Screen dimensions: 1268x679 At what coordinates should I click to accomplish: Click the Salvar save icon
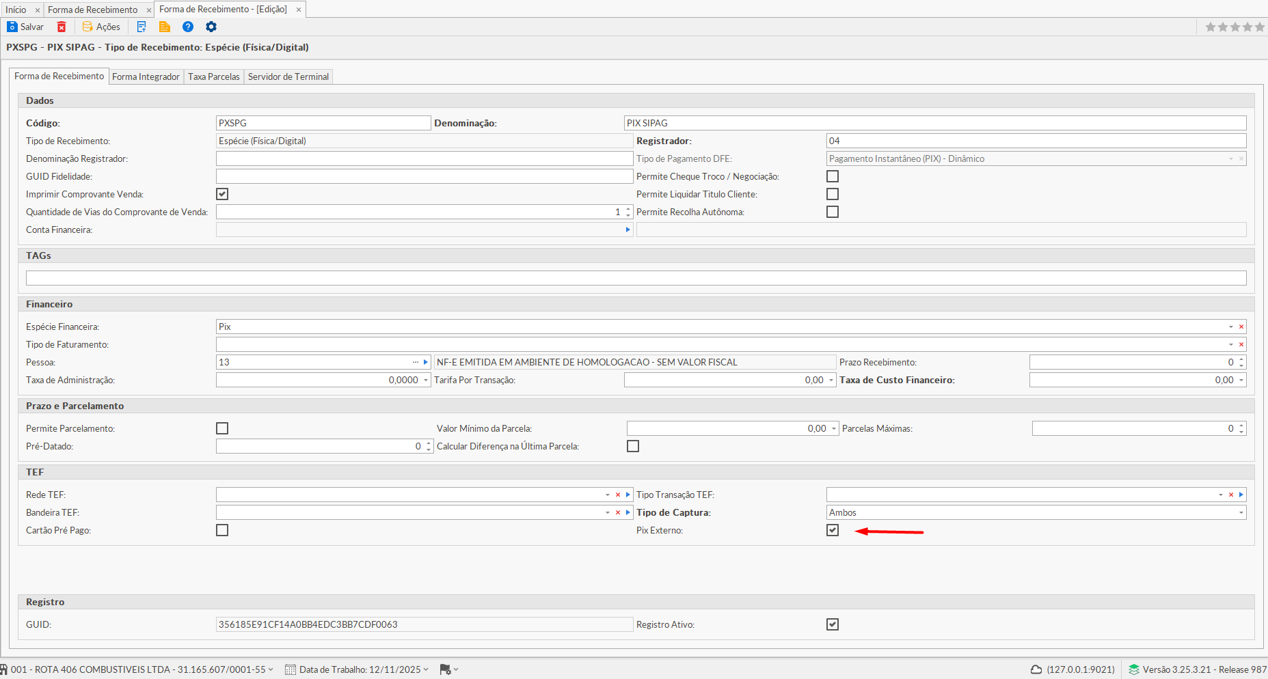click(12, 27)
